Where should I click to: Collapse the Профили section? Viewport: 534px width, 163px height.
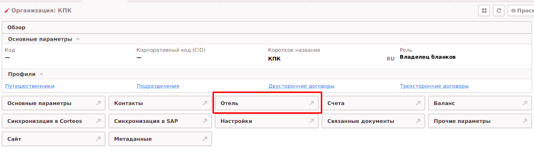41,74
